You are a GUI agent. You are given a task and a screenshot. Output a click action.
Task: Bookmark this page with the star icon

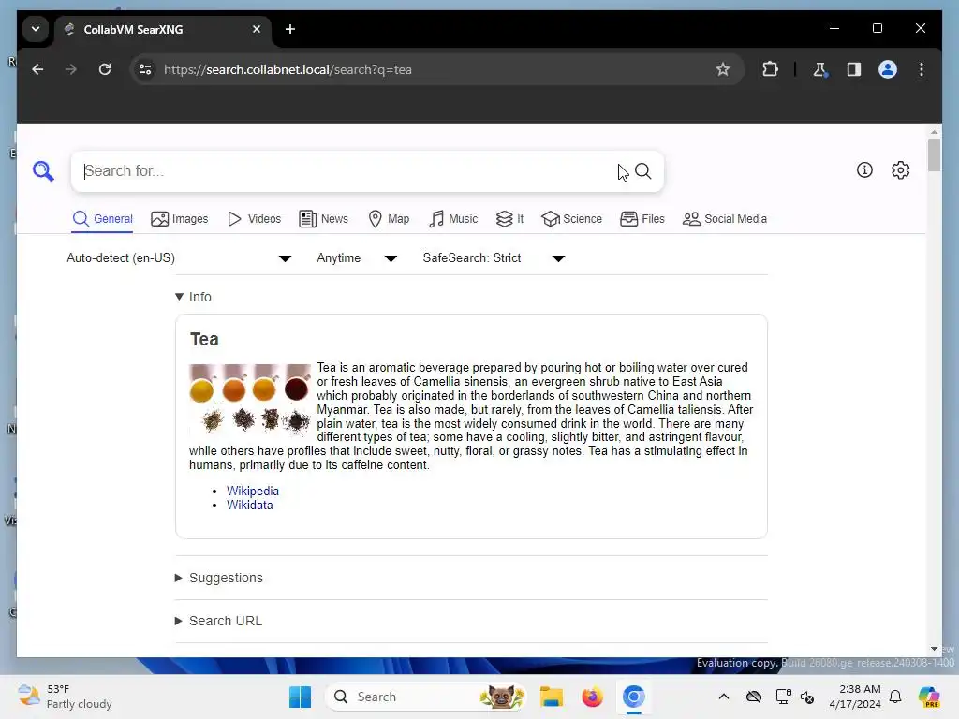tap(723, 69)
